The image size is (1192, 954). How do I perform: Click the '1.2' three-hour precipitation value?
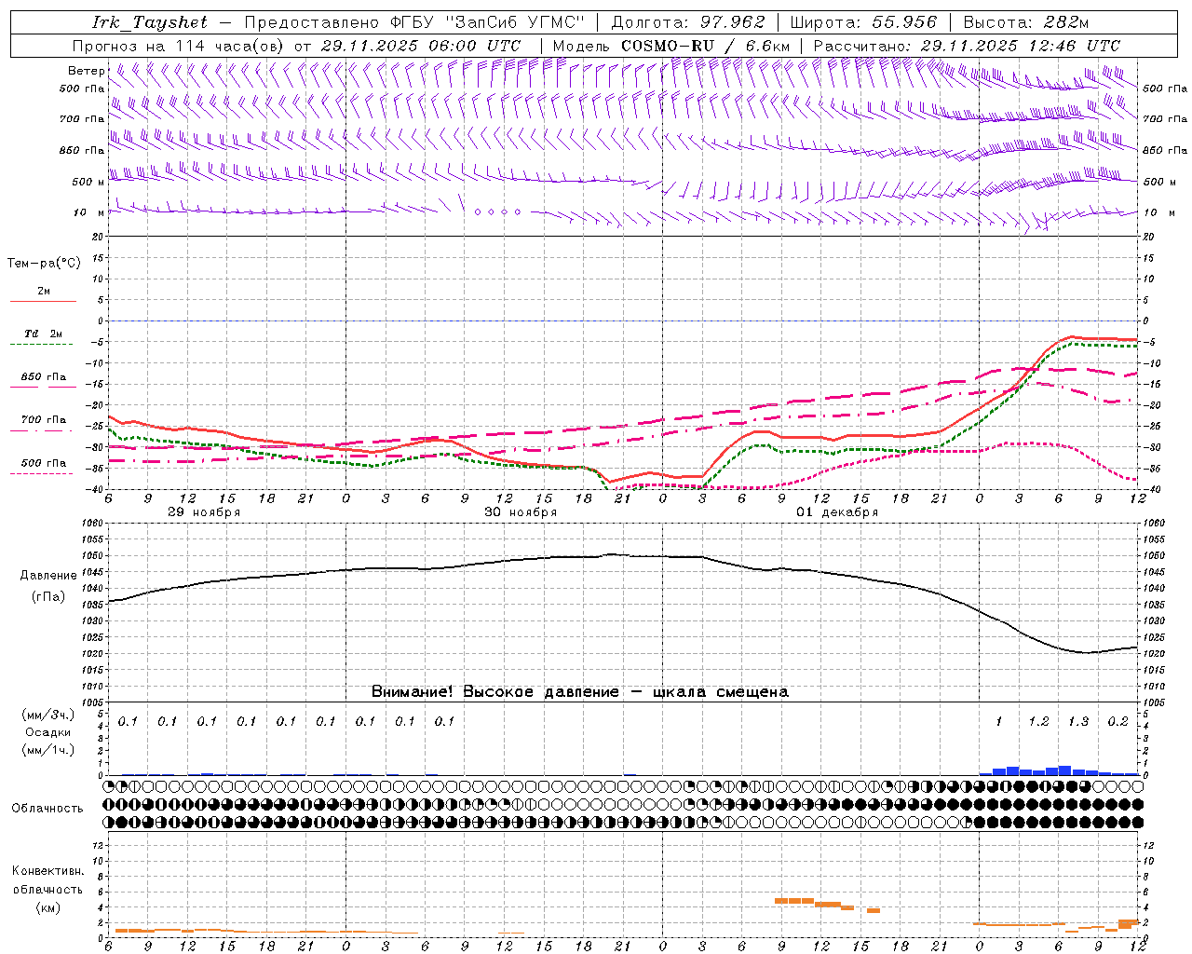point(1038,722)
